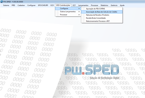Open the Processar menu in menu bar

coord(94,5)
